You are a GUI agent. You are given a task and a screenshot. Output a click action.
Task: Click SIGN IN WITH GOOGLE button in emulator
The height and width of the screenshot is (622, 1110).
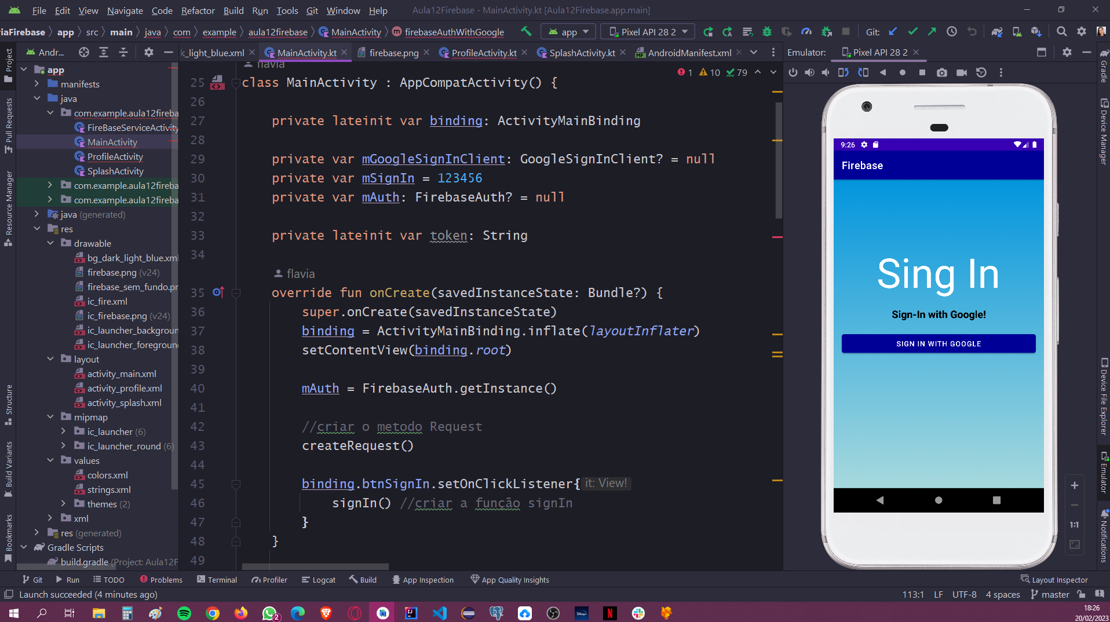[939, 343]
